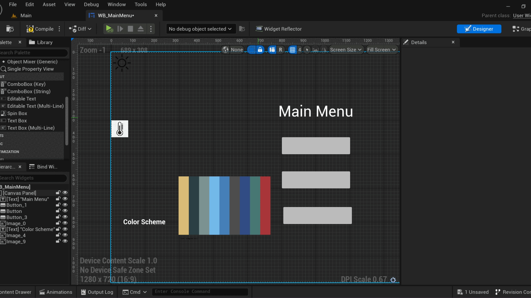This screenshot has height=298, width=531.
Task: Toggle grid snapping icon in viewport
Action: tap(292, 50)
